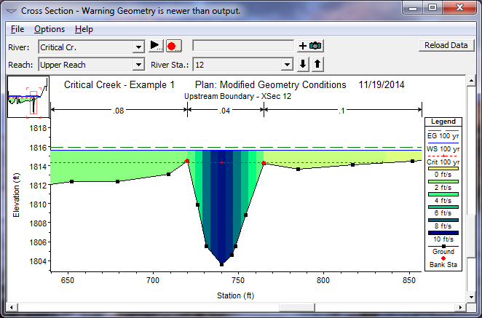Click the animate play arrow button
This screenshot has width=482, height=318.
pyautogui.click(x=156, y=46)
